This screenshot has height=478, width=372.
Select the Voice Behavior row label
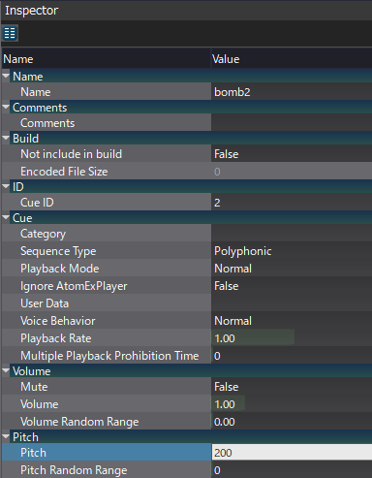click(58, 321)
